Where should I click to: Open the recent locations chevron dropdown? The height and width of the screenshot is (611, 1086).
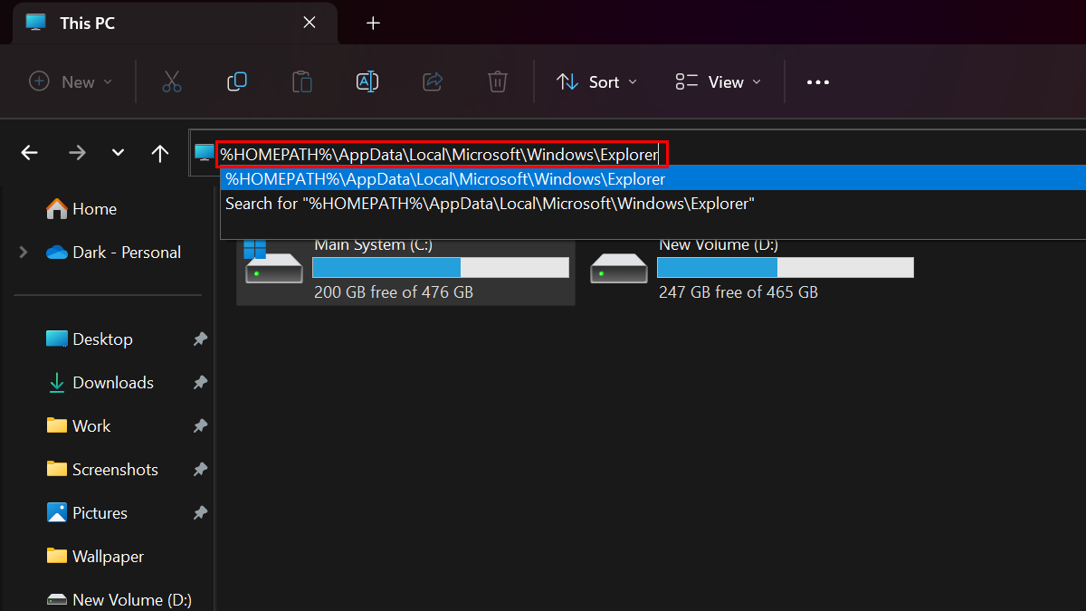[x=118, y=153]
